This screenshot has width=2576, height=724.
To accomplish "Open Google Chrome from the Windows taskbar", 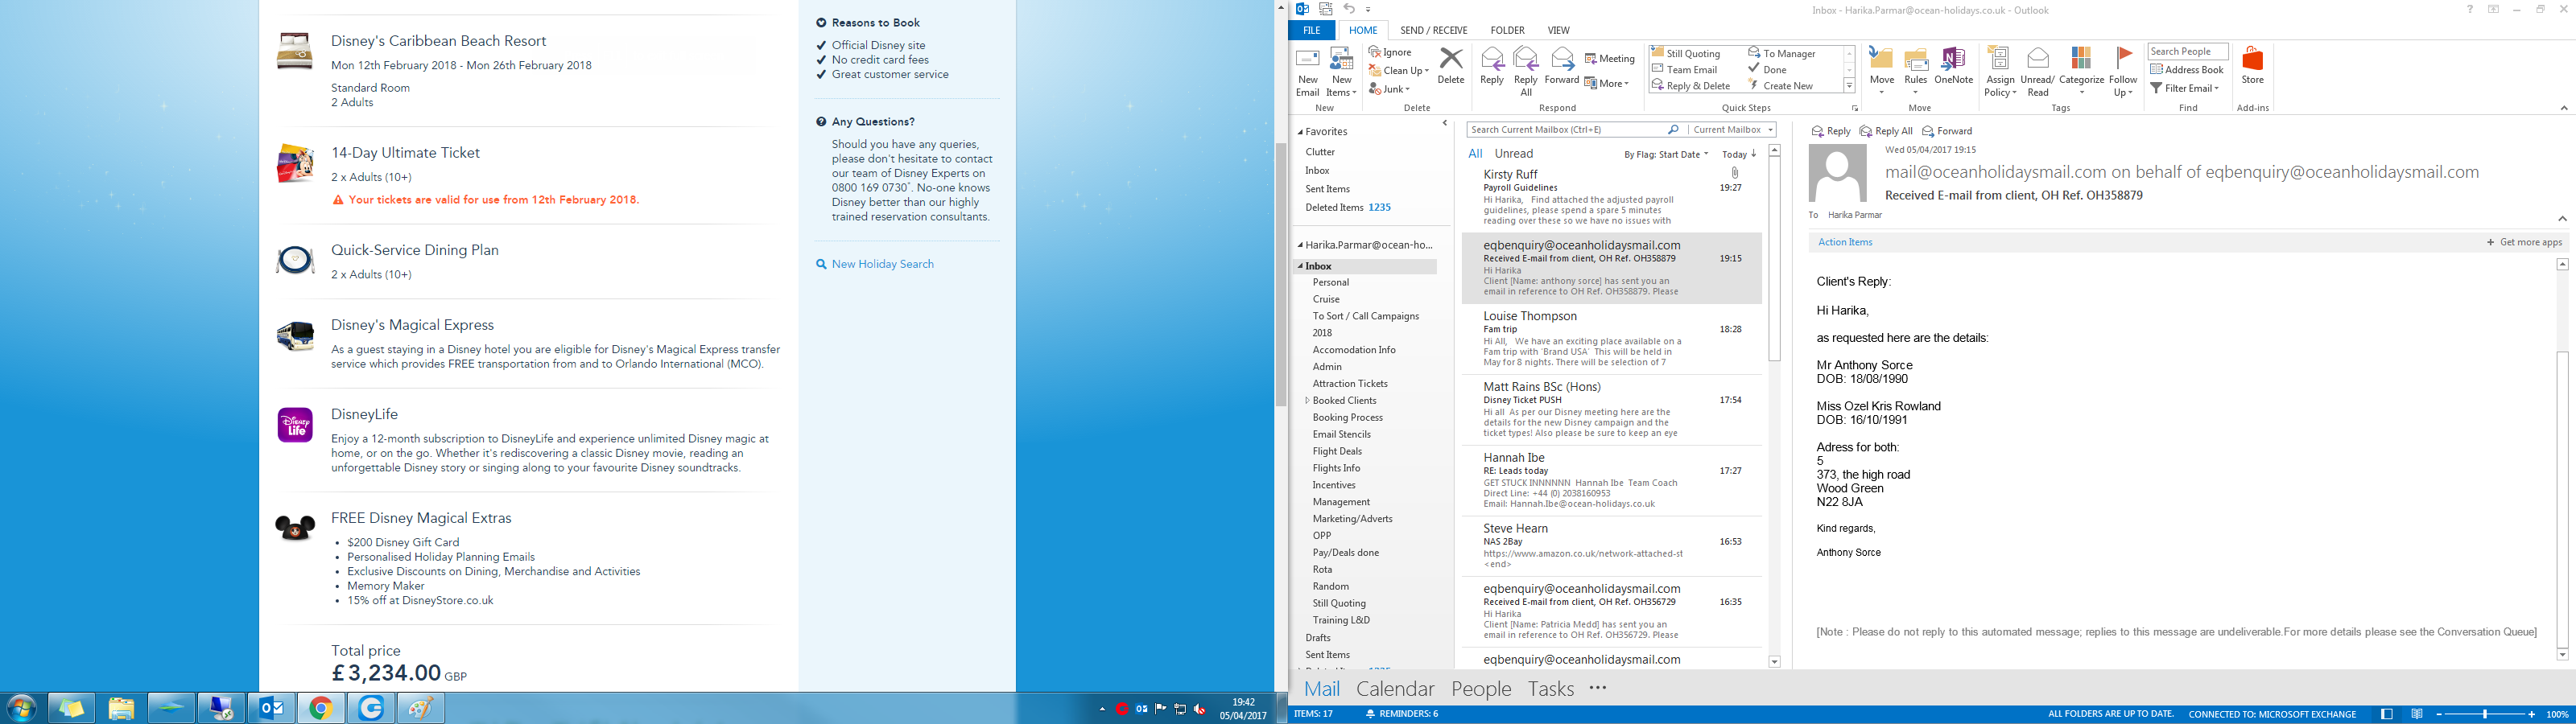I will click(x=321, y=709).
